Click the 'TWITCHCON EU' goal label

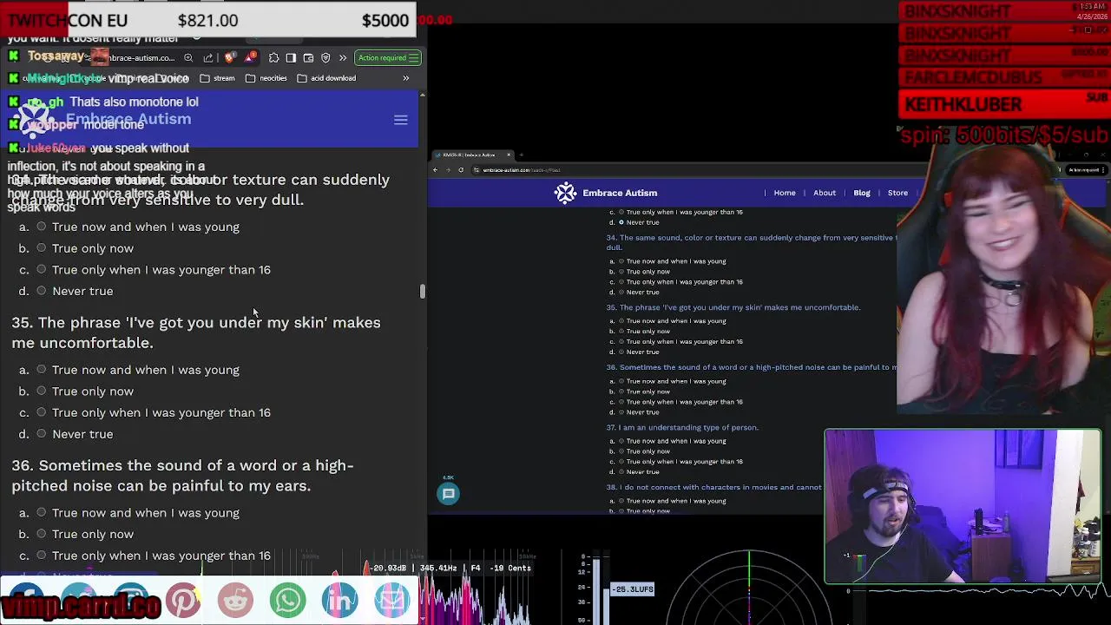(68, 20)
